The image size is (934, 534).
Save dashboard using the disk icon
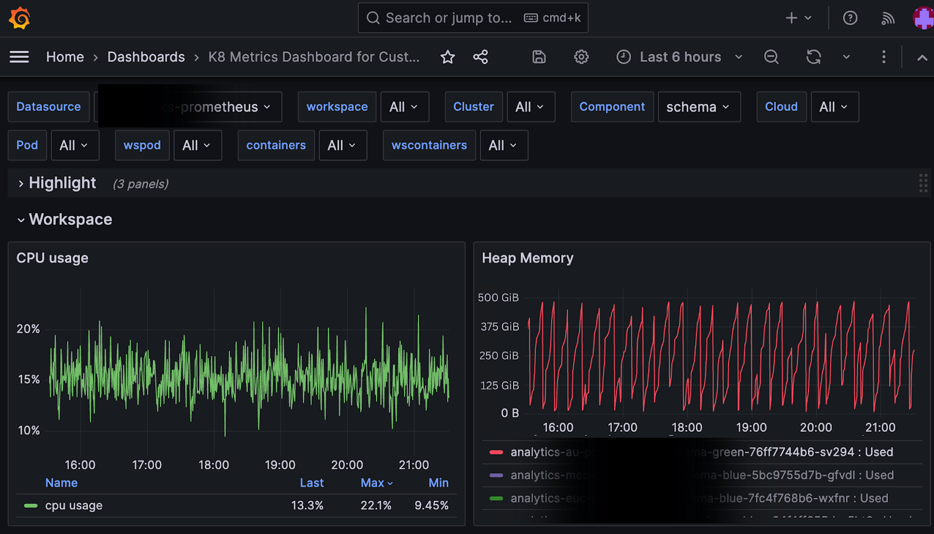pyautogui.click(x=539, y=57)
